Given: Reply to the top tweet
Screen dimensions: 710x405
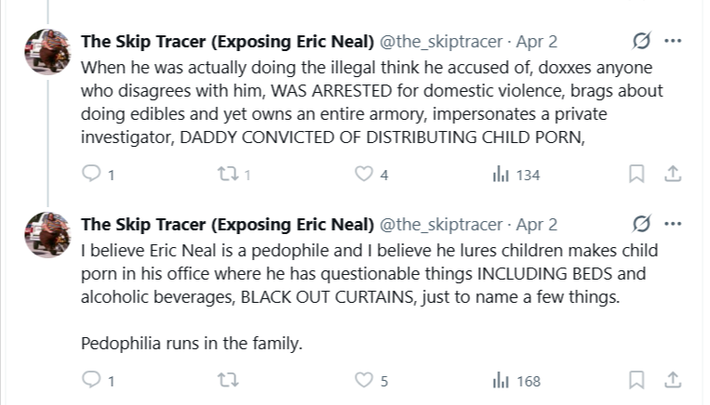Looking at the screenshot, I should click(x=91, y=175).
